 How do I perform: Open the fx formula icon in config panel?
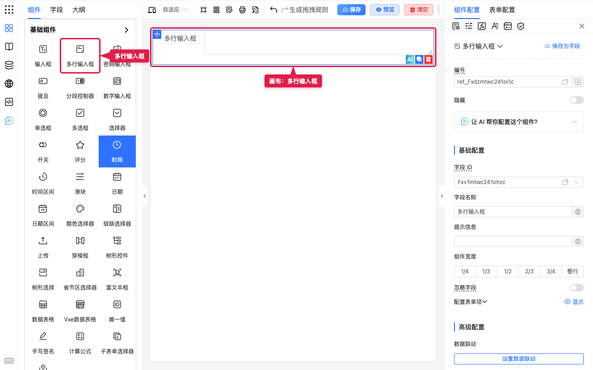tap(482, 26)
